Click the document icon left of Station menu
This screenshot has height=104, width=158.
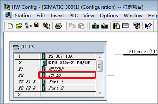click(9, 15)
